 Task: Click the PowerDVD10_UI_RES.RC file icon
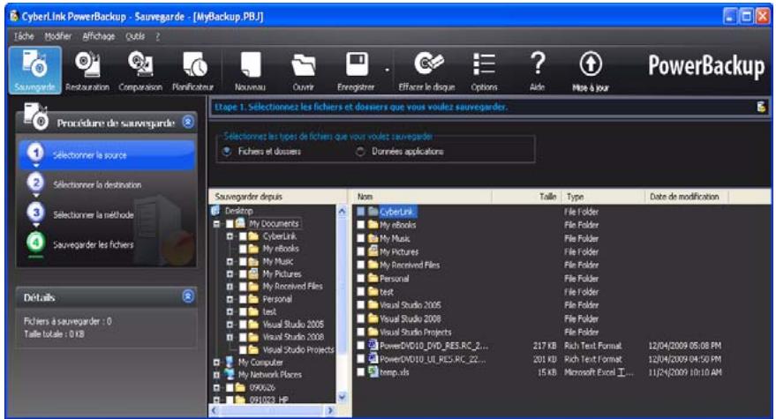(373, 359)
